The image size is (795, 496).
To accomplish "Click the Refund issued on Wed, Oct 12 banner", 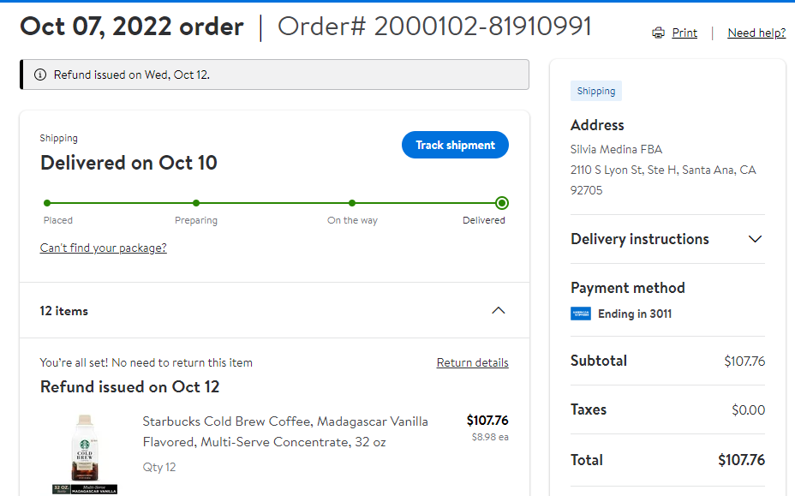I will pos(274,75).
